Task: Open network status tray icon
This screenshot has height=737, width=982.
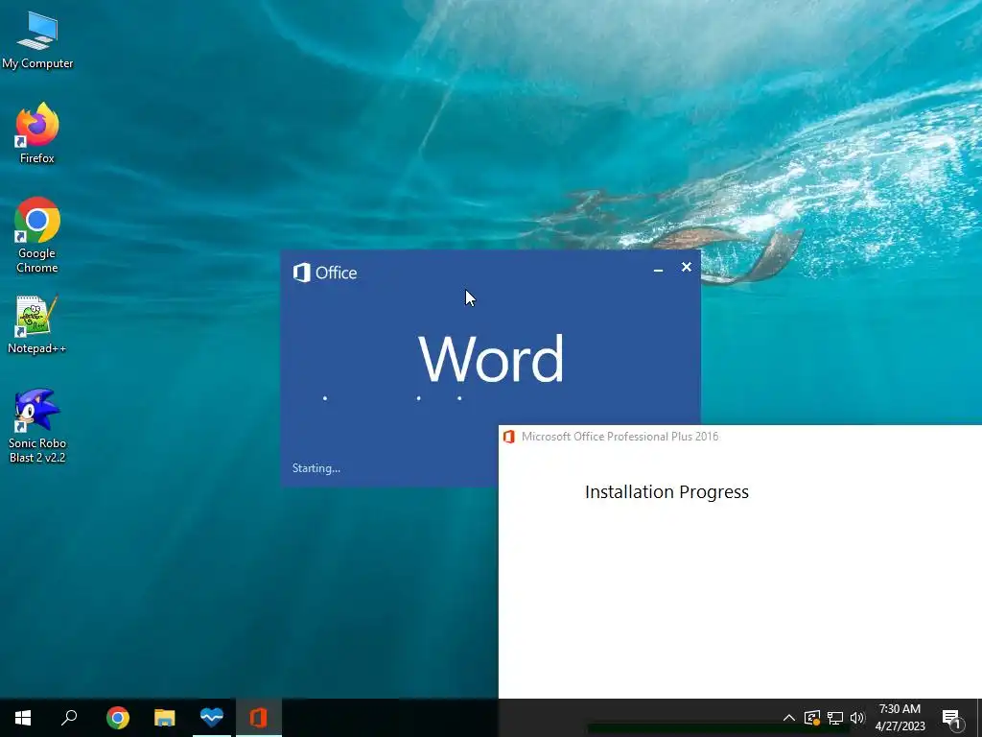Action: point(835,718)
